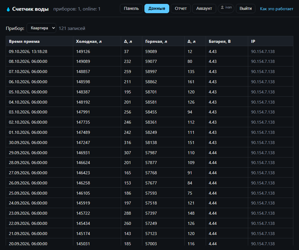
Task: Select the 30.09.2026 record row
Action: tap(149, 143)
